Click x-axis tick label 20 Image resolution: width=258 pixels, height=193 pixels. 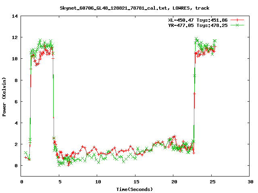(x=175, y=182)
